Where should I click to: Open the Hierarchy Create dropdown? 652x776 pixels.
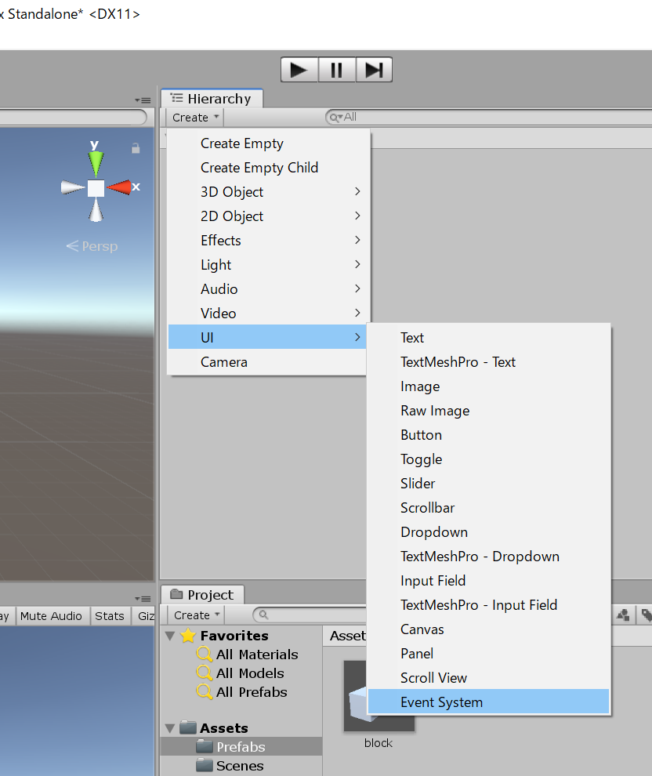(194, 118)
